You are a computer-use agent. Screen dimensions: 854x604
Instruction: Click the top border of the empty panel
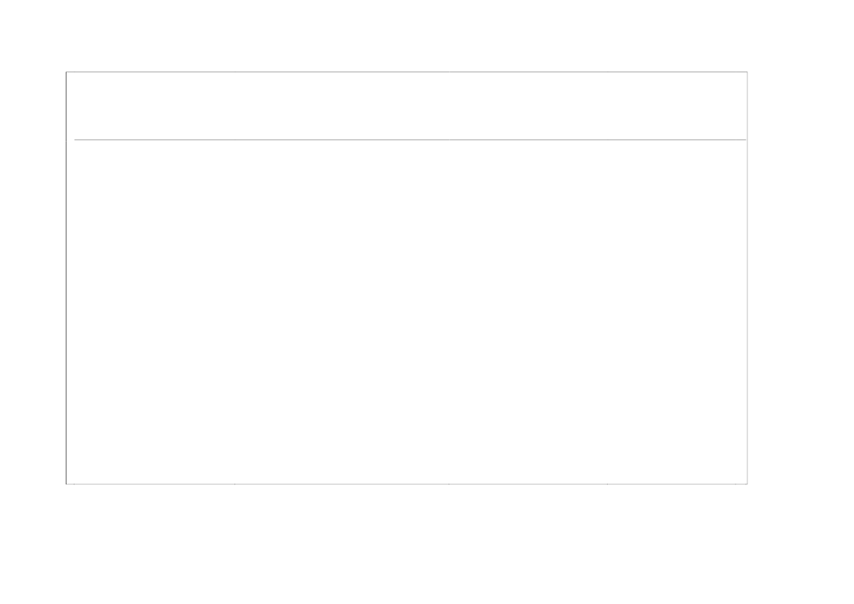pos(407,72)
